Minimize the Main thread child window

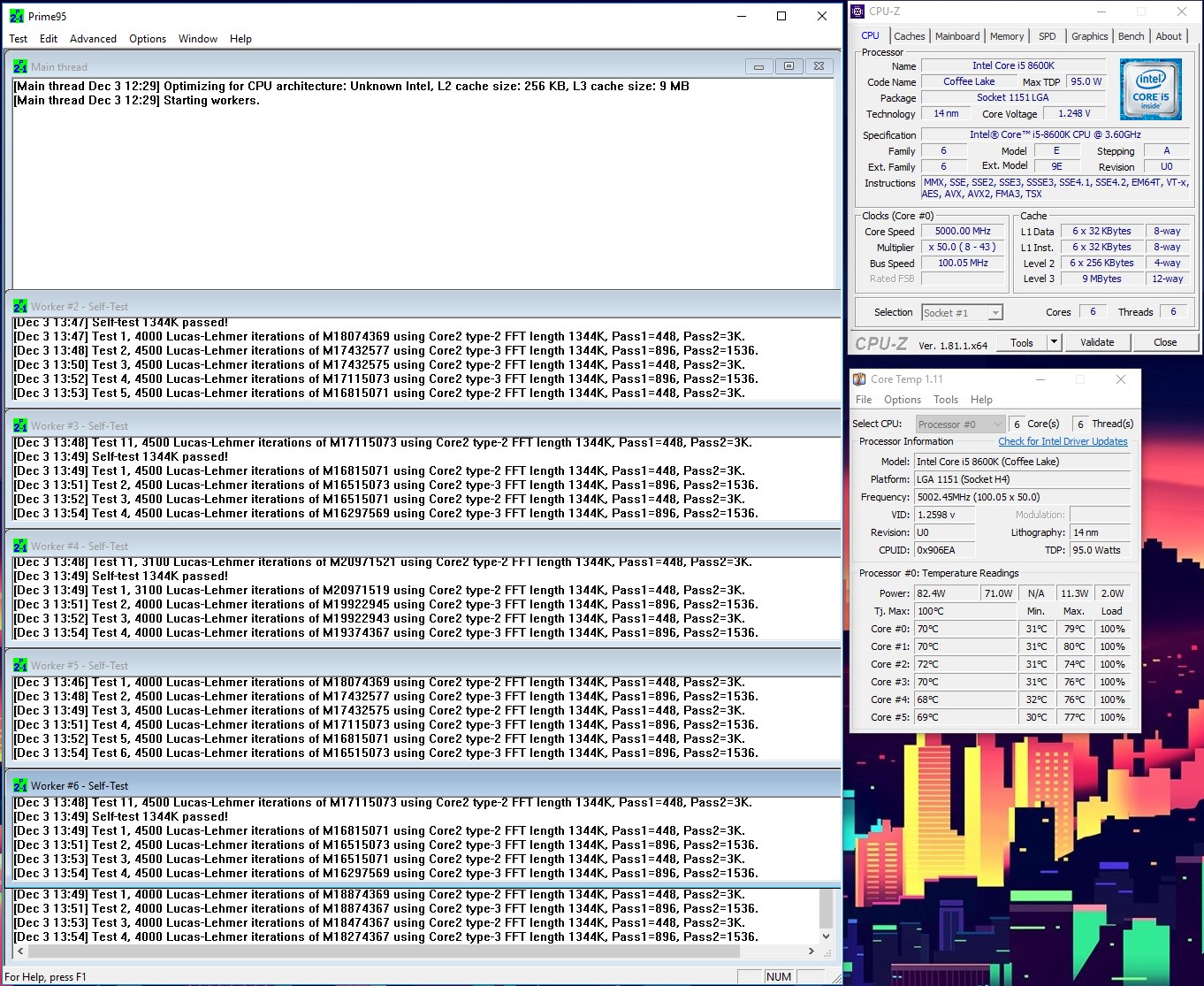pos(758,66)
